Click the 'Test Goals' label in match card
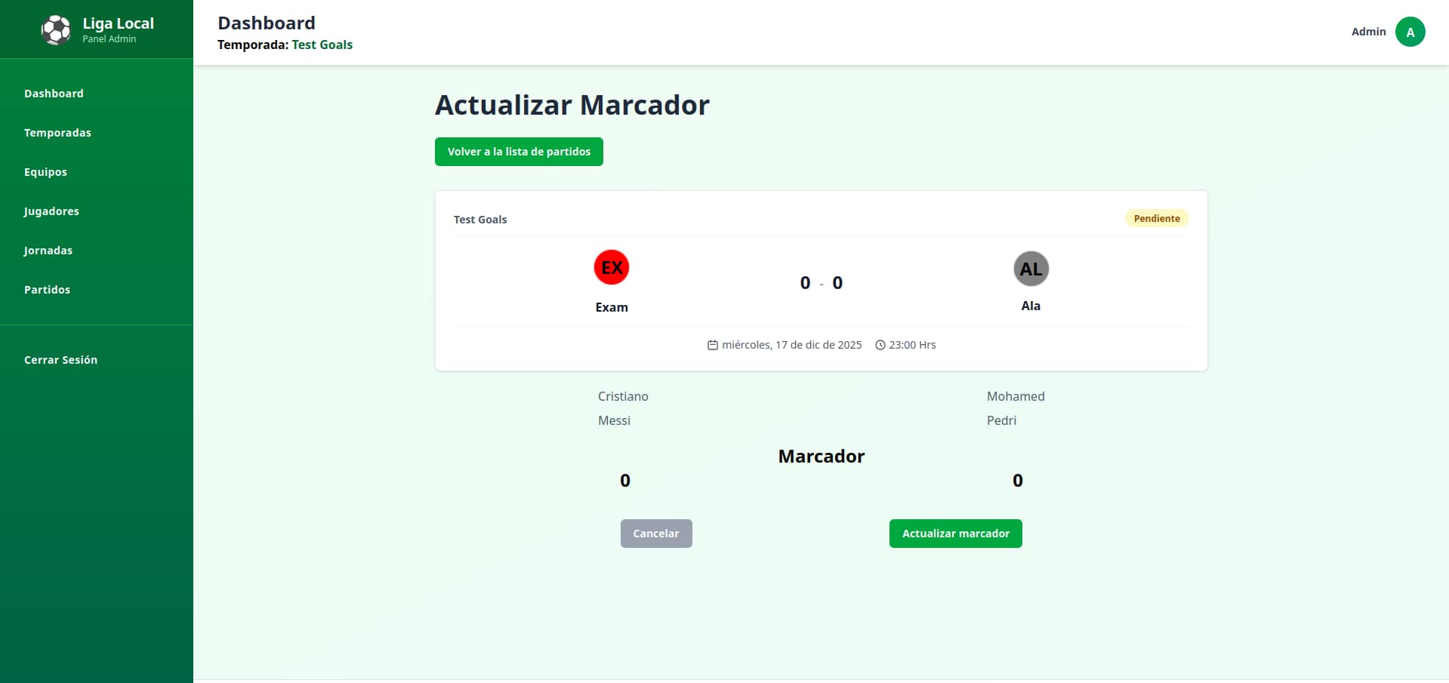Image resolution: width=1449 pixels, height=683 pixels. pos(480,220)
